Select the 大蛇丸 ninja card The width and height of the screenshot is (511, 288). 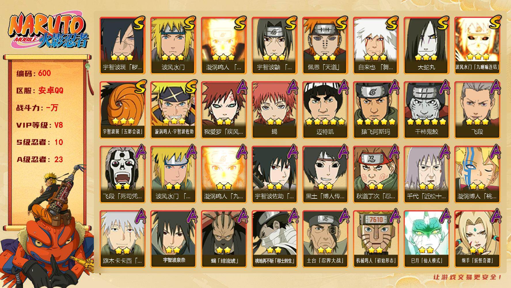coord(426,45)
